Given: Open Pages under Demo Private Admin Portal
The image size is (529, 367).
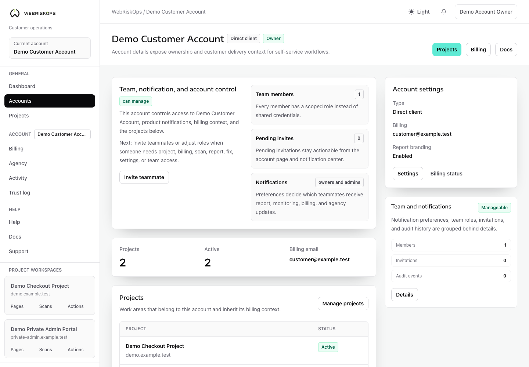Looking at the screenshot, I should tap(17, 350).
